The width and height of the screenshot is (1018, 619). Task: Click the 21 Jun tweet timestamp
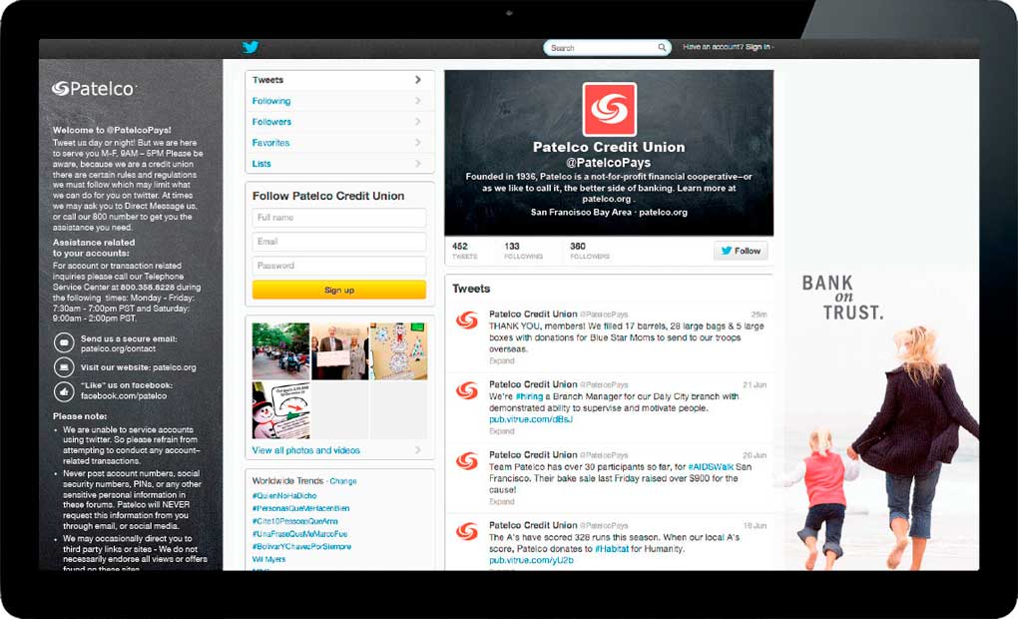click(755, 385)
